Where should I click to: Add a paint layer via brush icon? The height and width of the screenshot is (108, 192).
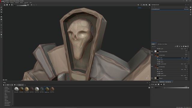point(179,46)
